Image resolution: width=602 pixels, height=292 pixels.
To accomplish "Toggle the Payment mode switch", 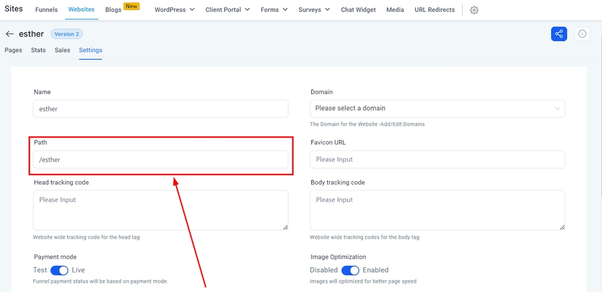I will pos(60,270).
